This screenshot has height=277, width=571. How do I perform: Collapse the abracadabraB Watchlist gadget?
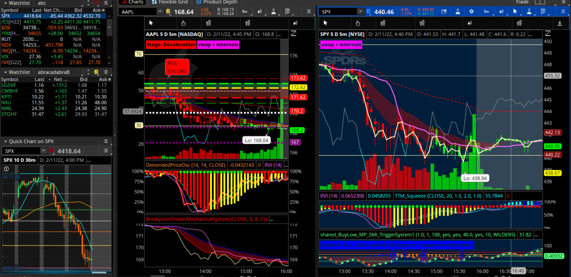coord(5,72)
